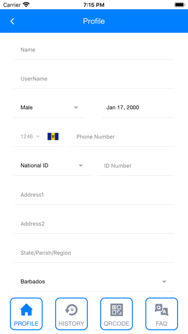Expand the 1246 country code dropdown

click(x=30, y=137)
